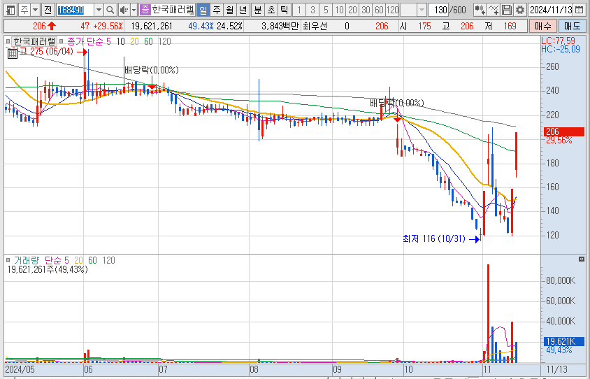Select the 주 weekly chart tab
The width and height of the screenshot is (590, 379).
click(217, 10)
